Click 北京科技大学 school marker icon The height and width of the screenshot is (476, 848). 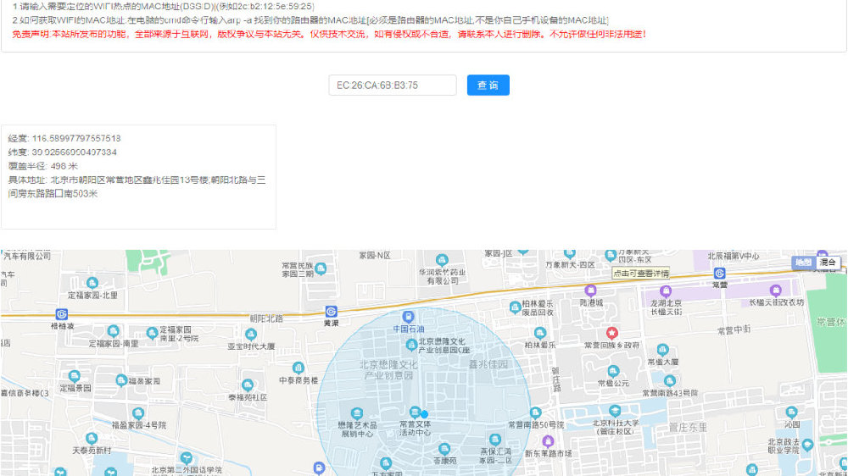coord(614,411)
